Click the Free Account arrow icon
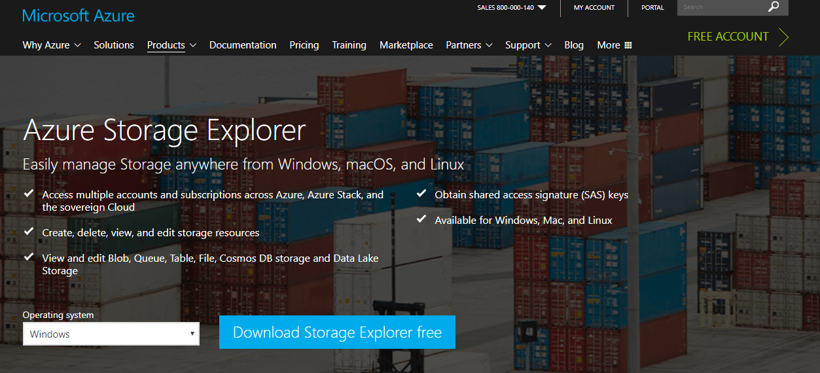The height and width of the screenshot is (373, 820). [x=783, y=37]
